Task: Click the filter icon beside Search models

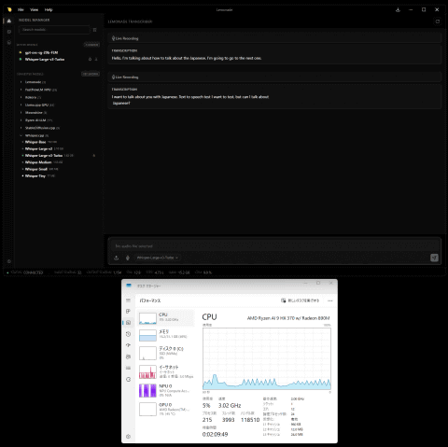Action: (x=95, y=30)
